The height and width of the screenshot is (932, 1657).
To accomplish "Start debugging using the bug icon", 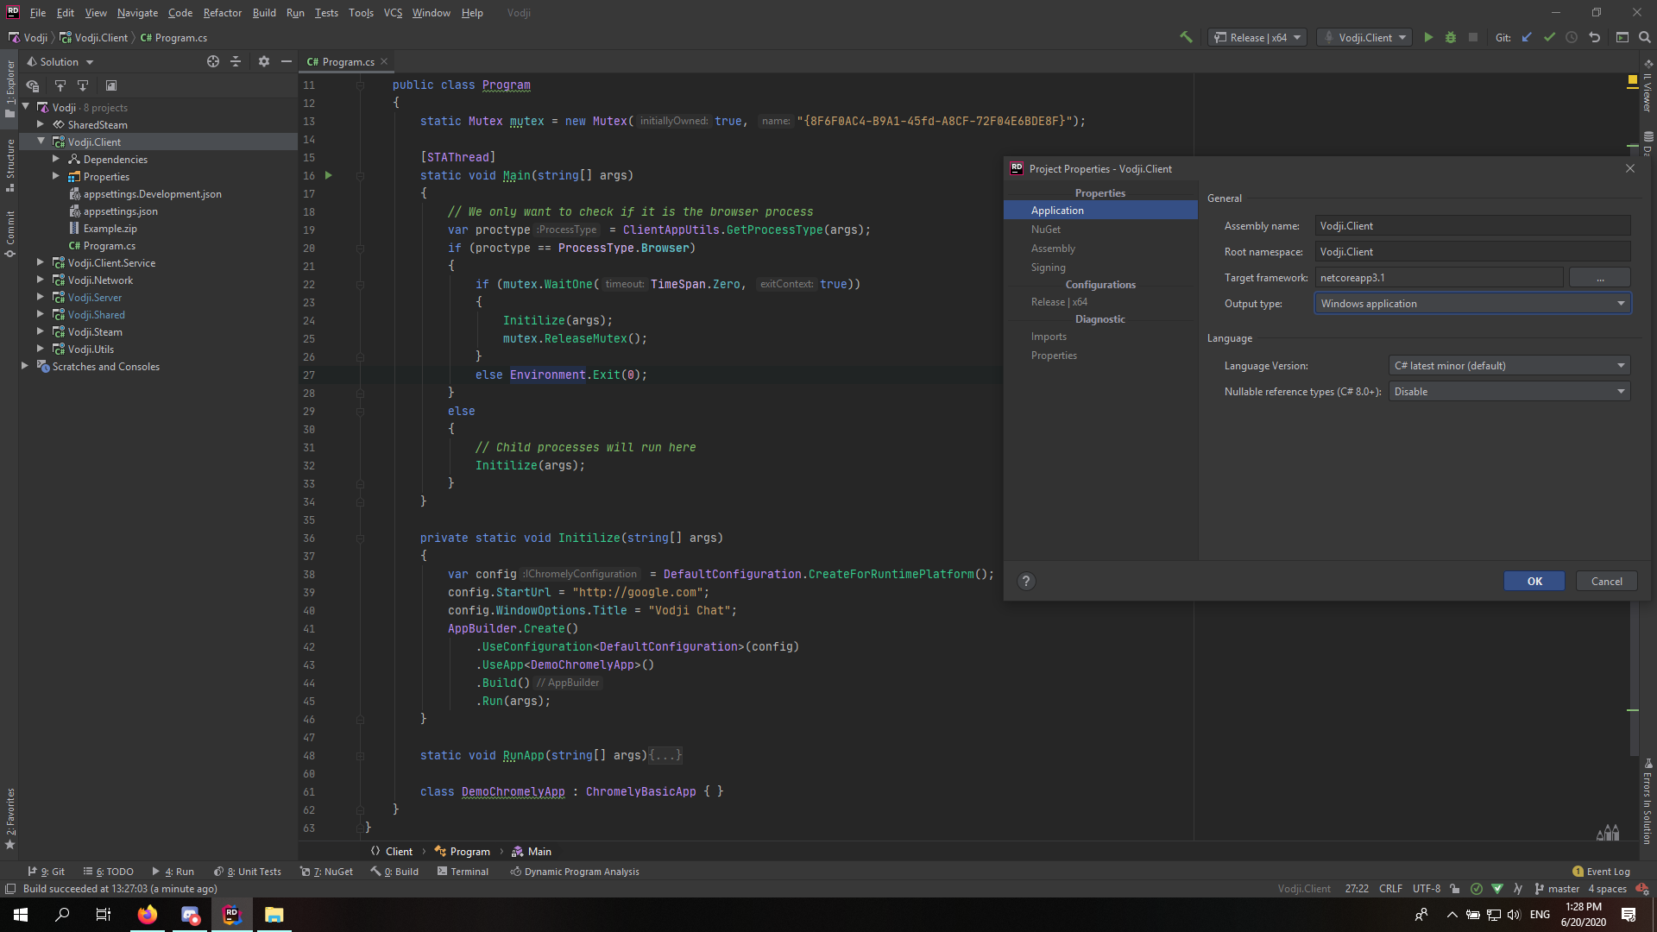I will 1450,37.
